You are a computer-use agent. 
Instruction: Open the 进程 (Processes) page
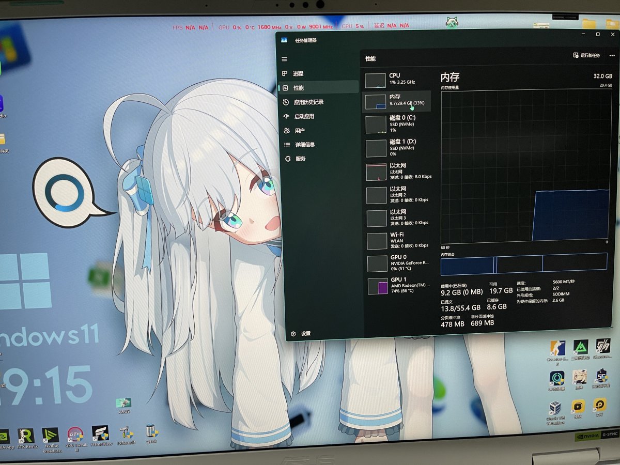click(298, 74)
